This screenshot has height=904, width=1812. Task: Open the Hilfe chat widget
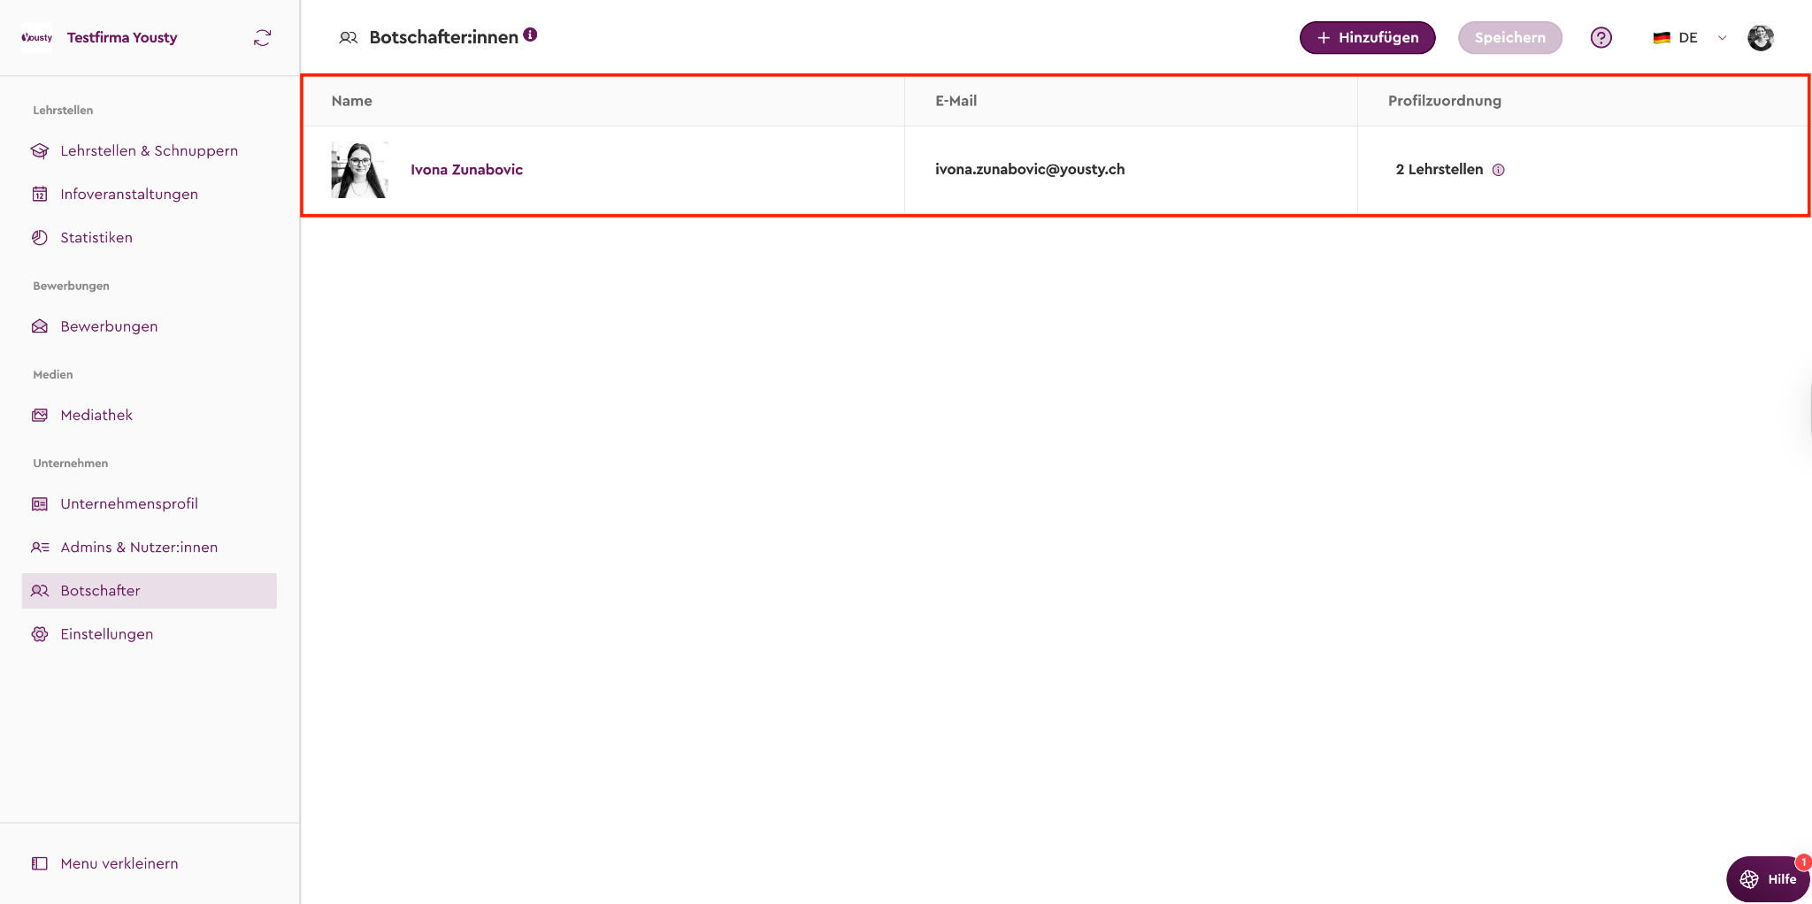coord(1767,878)
